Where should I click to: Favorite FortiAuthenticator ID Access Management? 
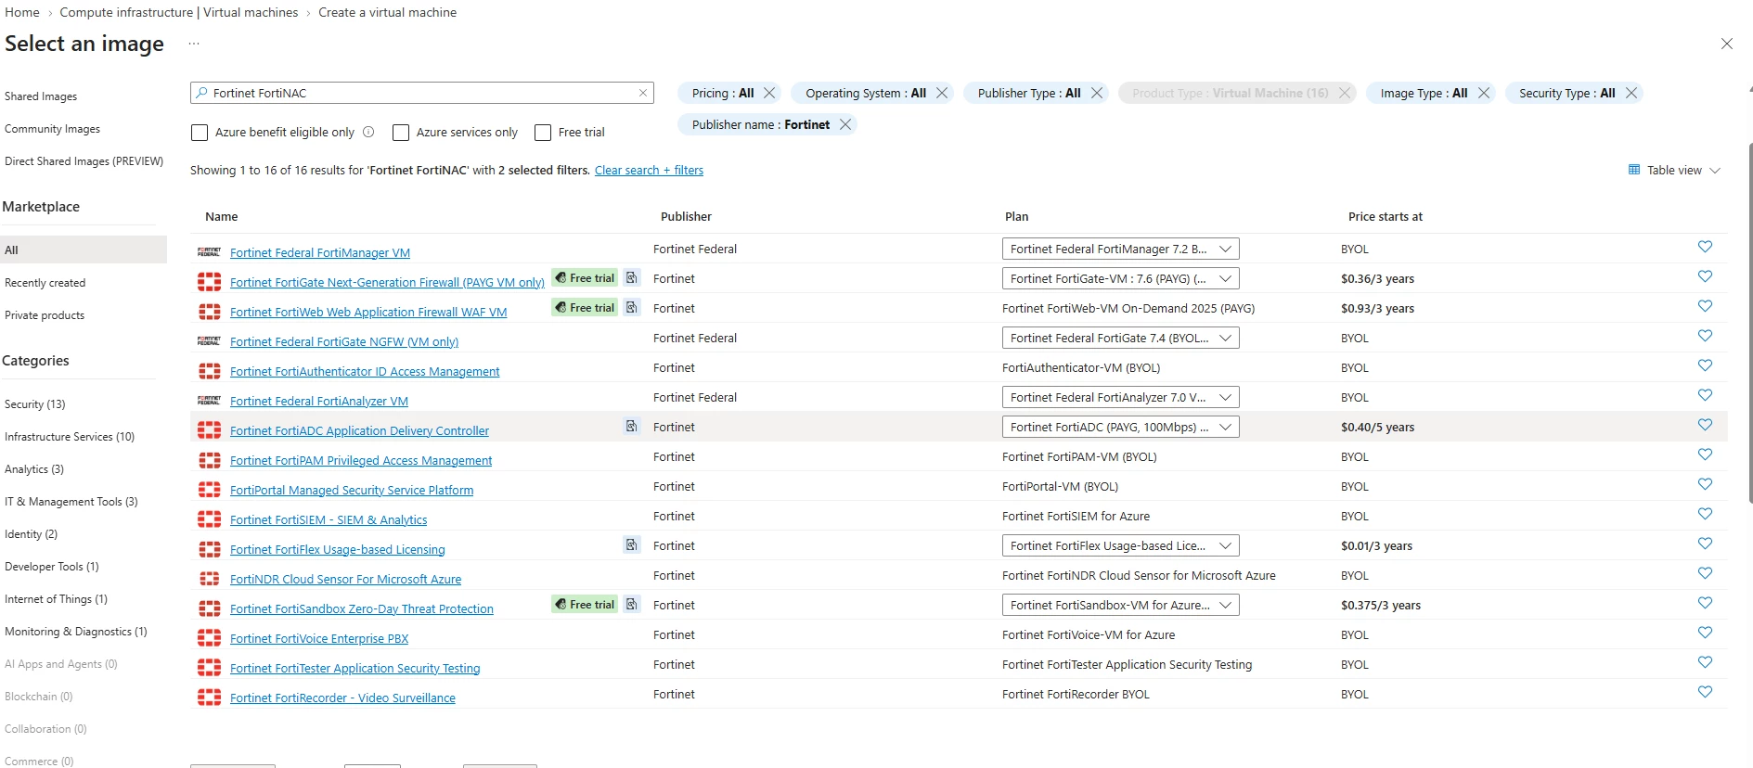pyautogui.click(x=1705, y=365)
